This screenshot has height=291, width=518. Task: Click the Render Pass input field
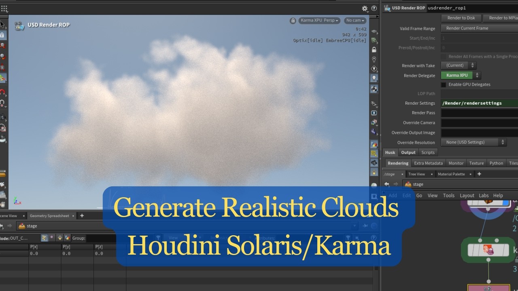(x=480, y=113)
